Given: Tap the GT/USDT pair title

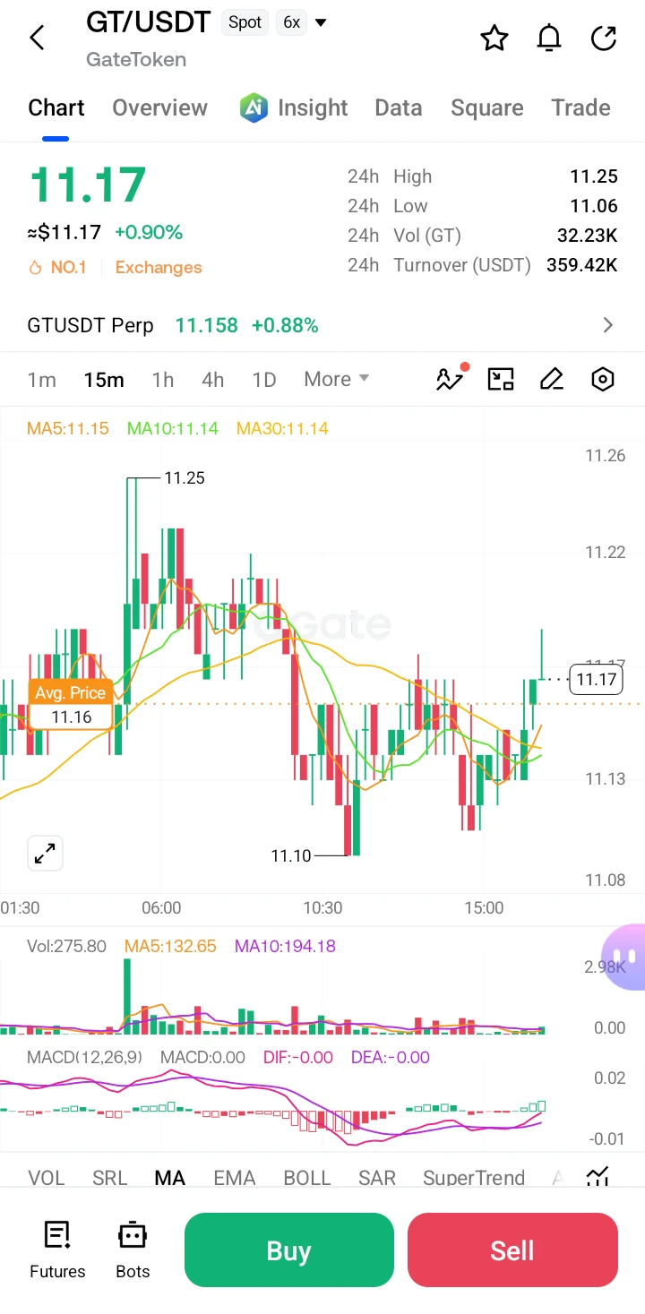Looking at the screenshot, I should point(149,21).
